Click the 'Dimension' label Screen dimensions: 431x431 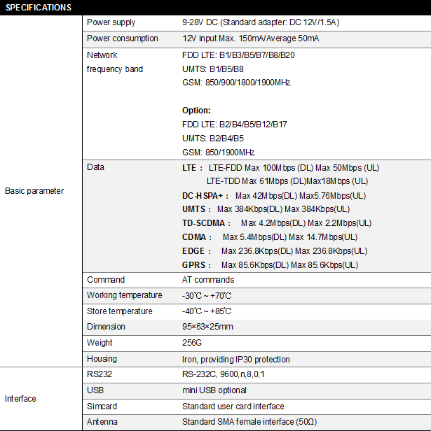106,327
